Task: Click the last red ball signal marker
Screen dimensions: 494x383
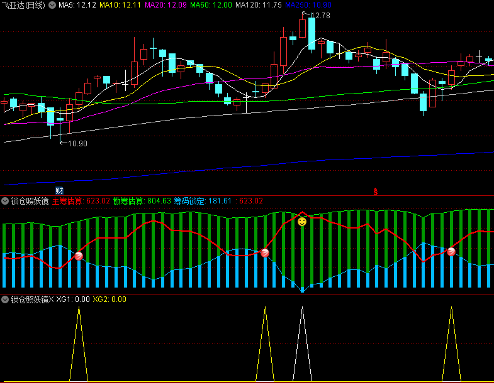Action: 451,252
